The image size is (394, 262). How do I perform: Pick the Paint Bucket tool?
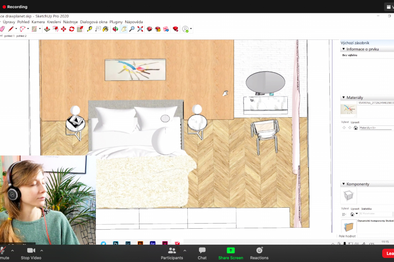[105, 29]
